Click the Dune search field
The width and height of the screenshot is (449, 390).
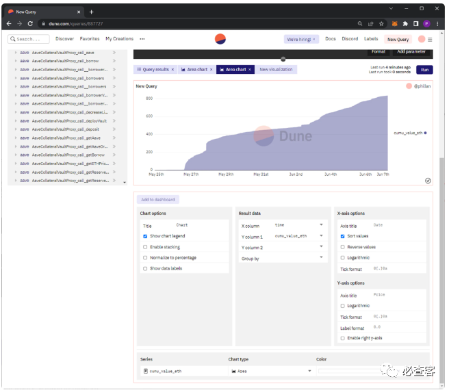point(29,39)
